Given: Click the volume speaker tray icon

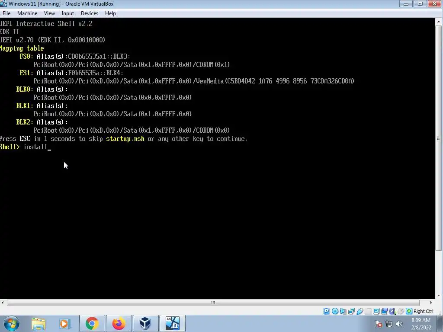Looking at the screenshot, I should 399,324.
